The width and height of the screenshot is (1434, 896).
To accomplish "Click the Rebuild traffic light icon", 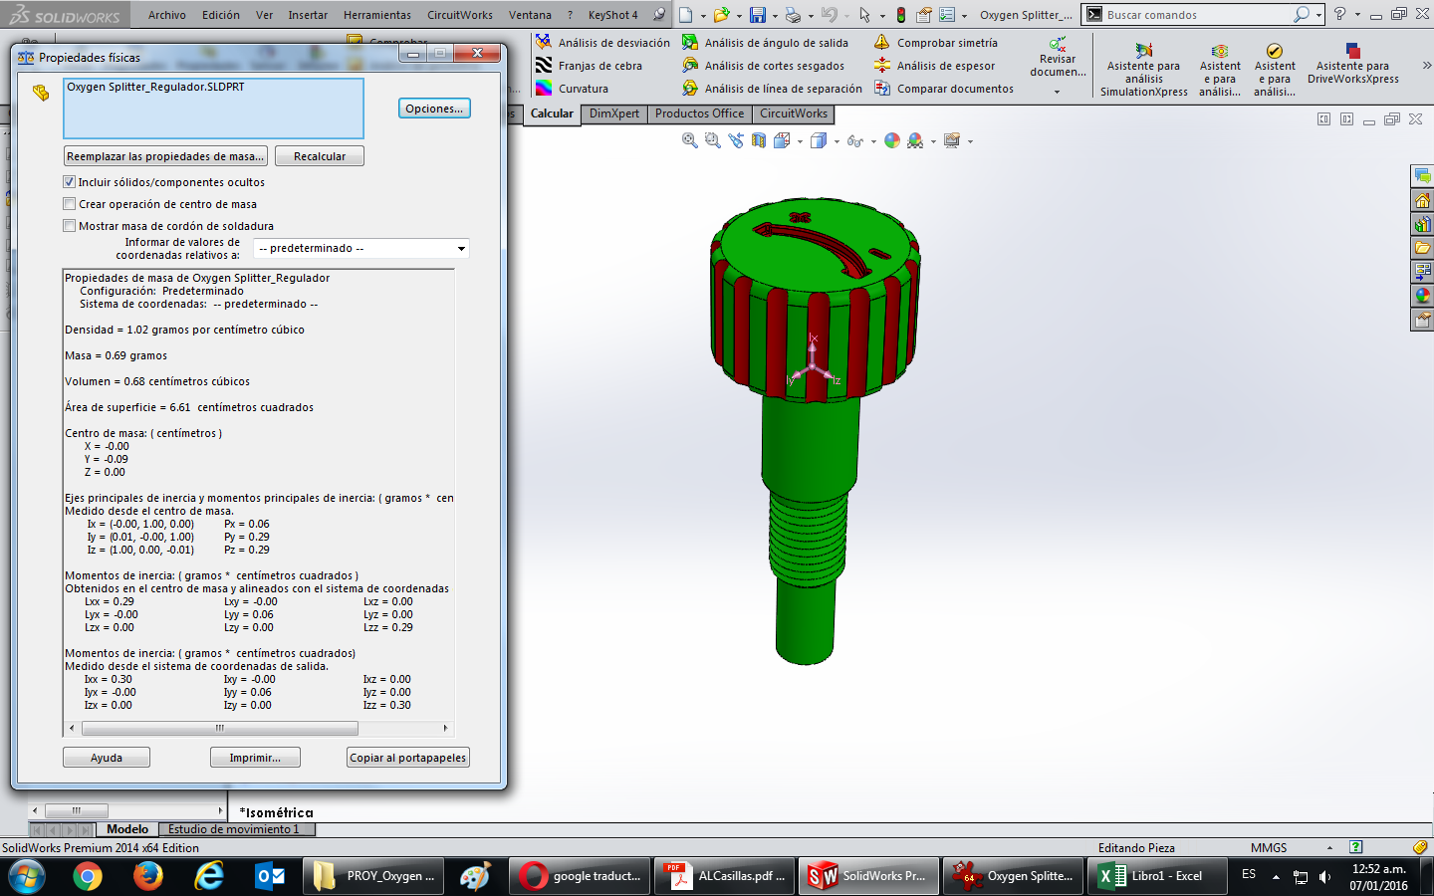I will click(901, 15).
